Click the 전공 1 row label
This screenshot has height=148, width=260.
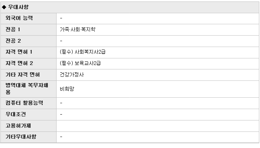click(13, 29)
